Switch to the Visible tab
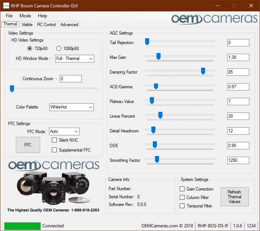 (x=27, y=25)
